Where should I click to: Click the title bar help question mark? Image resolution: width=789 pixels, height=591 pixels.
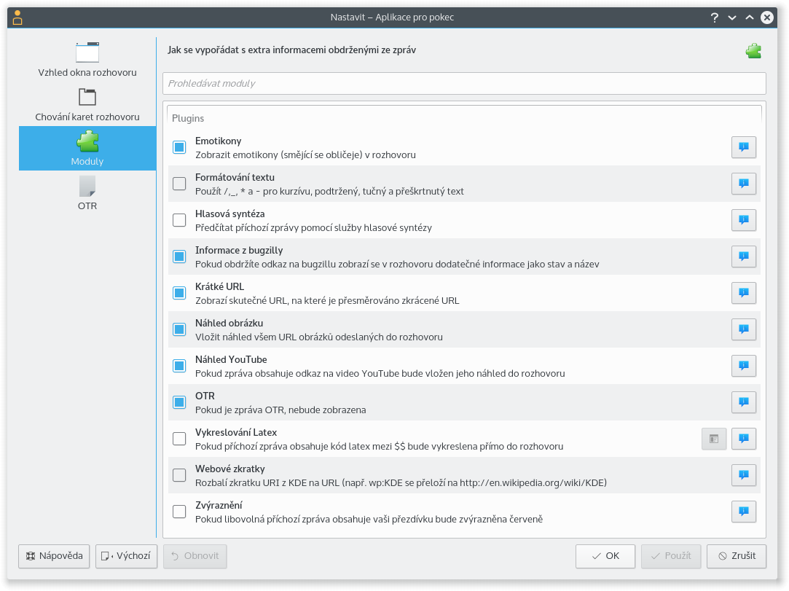pos(714,17)
